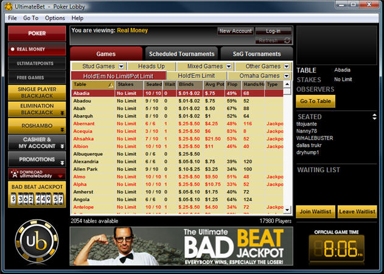The width and height of the screenshot is (384, 274).
Task: Select the Antelope table row
Action: (x=177, y=207)
